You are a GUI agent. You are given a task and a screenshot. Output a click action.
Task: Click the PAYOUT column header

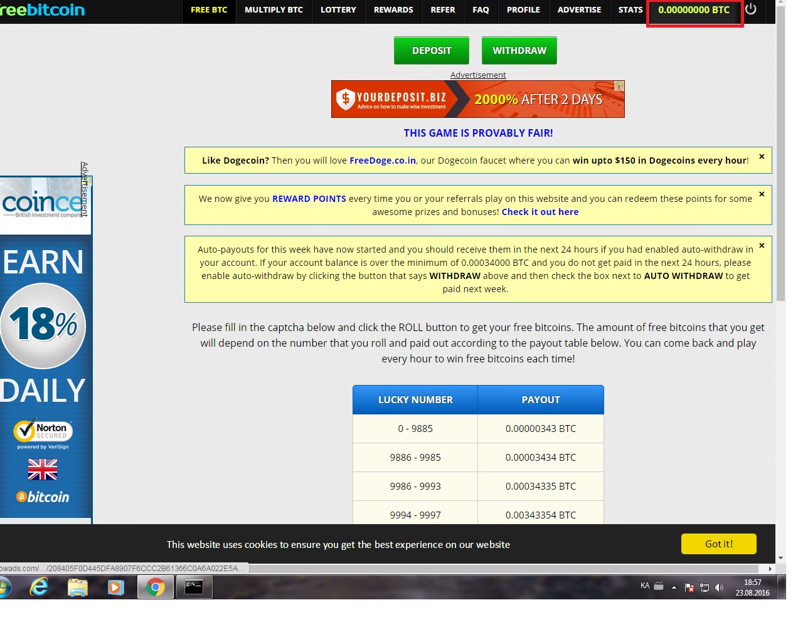[541, 400]
